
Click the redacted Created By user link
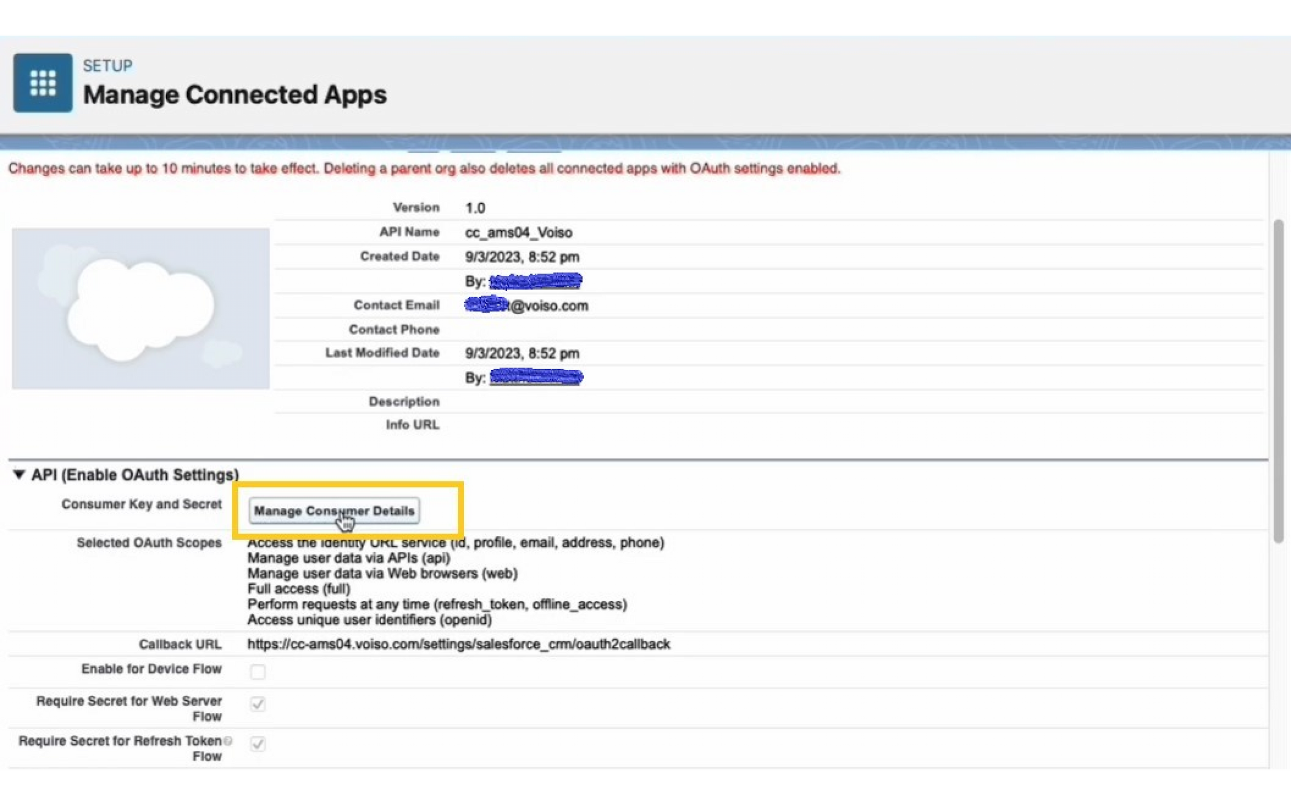pos(536,281)
